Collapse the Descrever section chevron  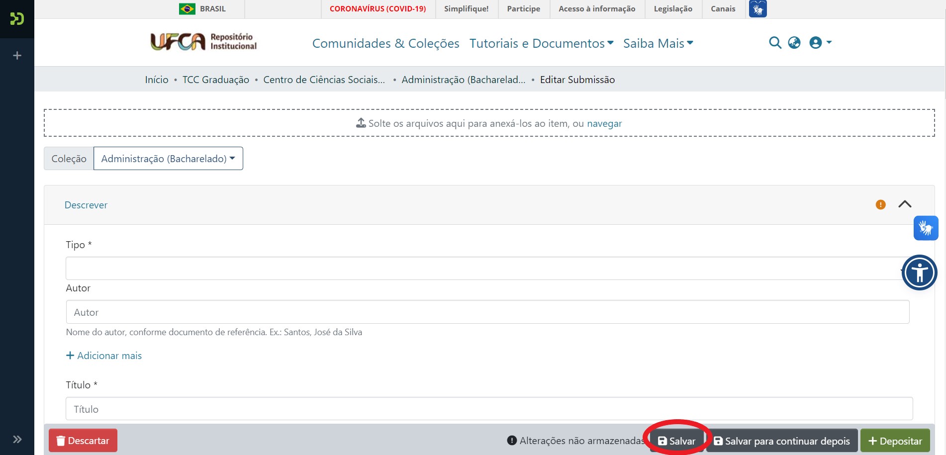point(906,204)
